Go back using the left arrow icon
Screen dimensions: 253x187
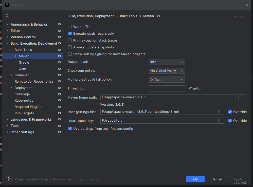pos(235,17)
